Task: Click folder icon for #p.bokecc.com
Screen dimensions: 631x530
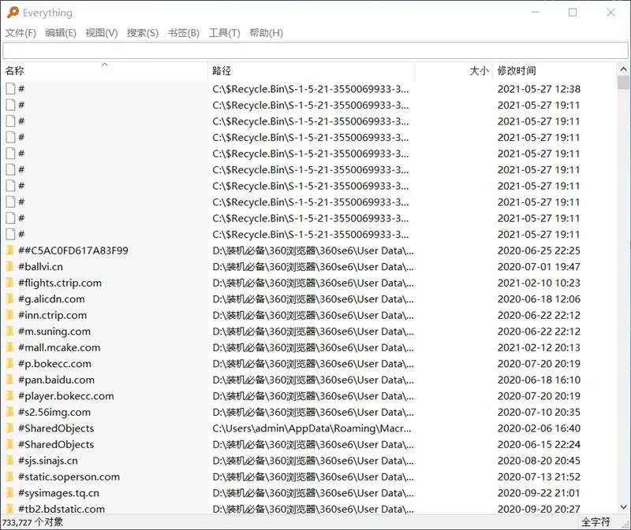Action: pos(10,364)
